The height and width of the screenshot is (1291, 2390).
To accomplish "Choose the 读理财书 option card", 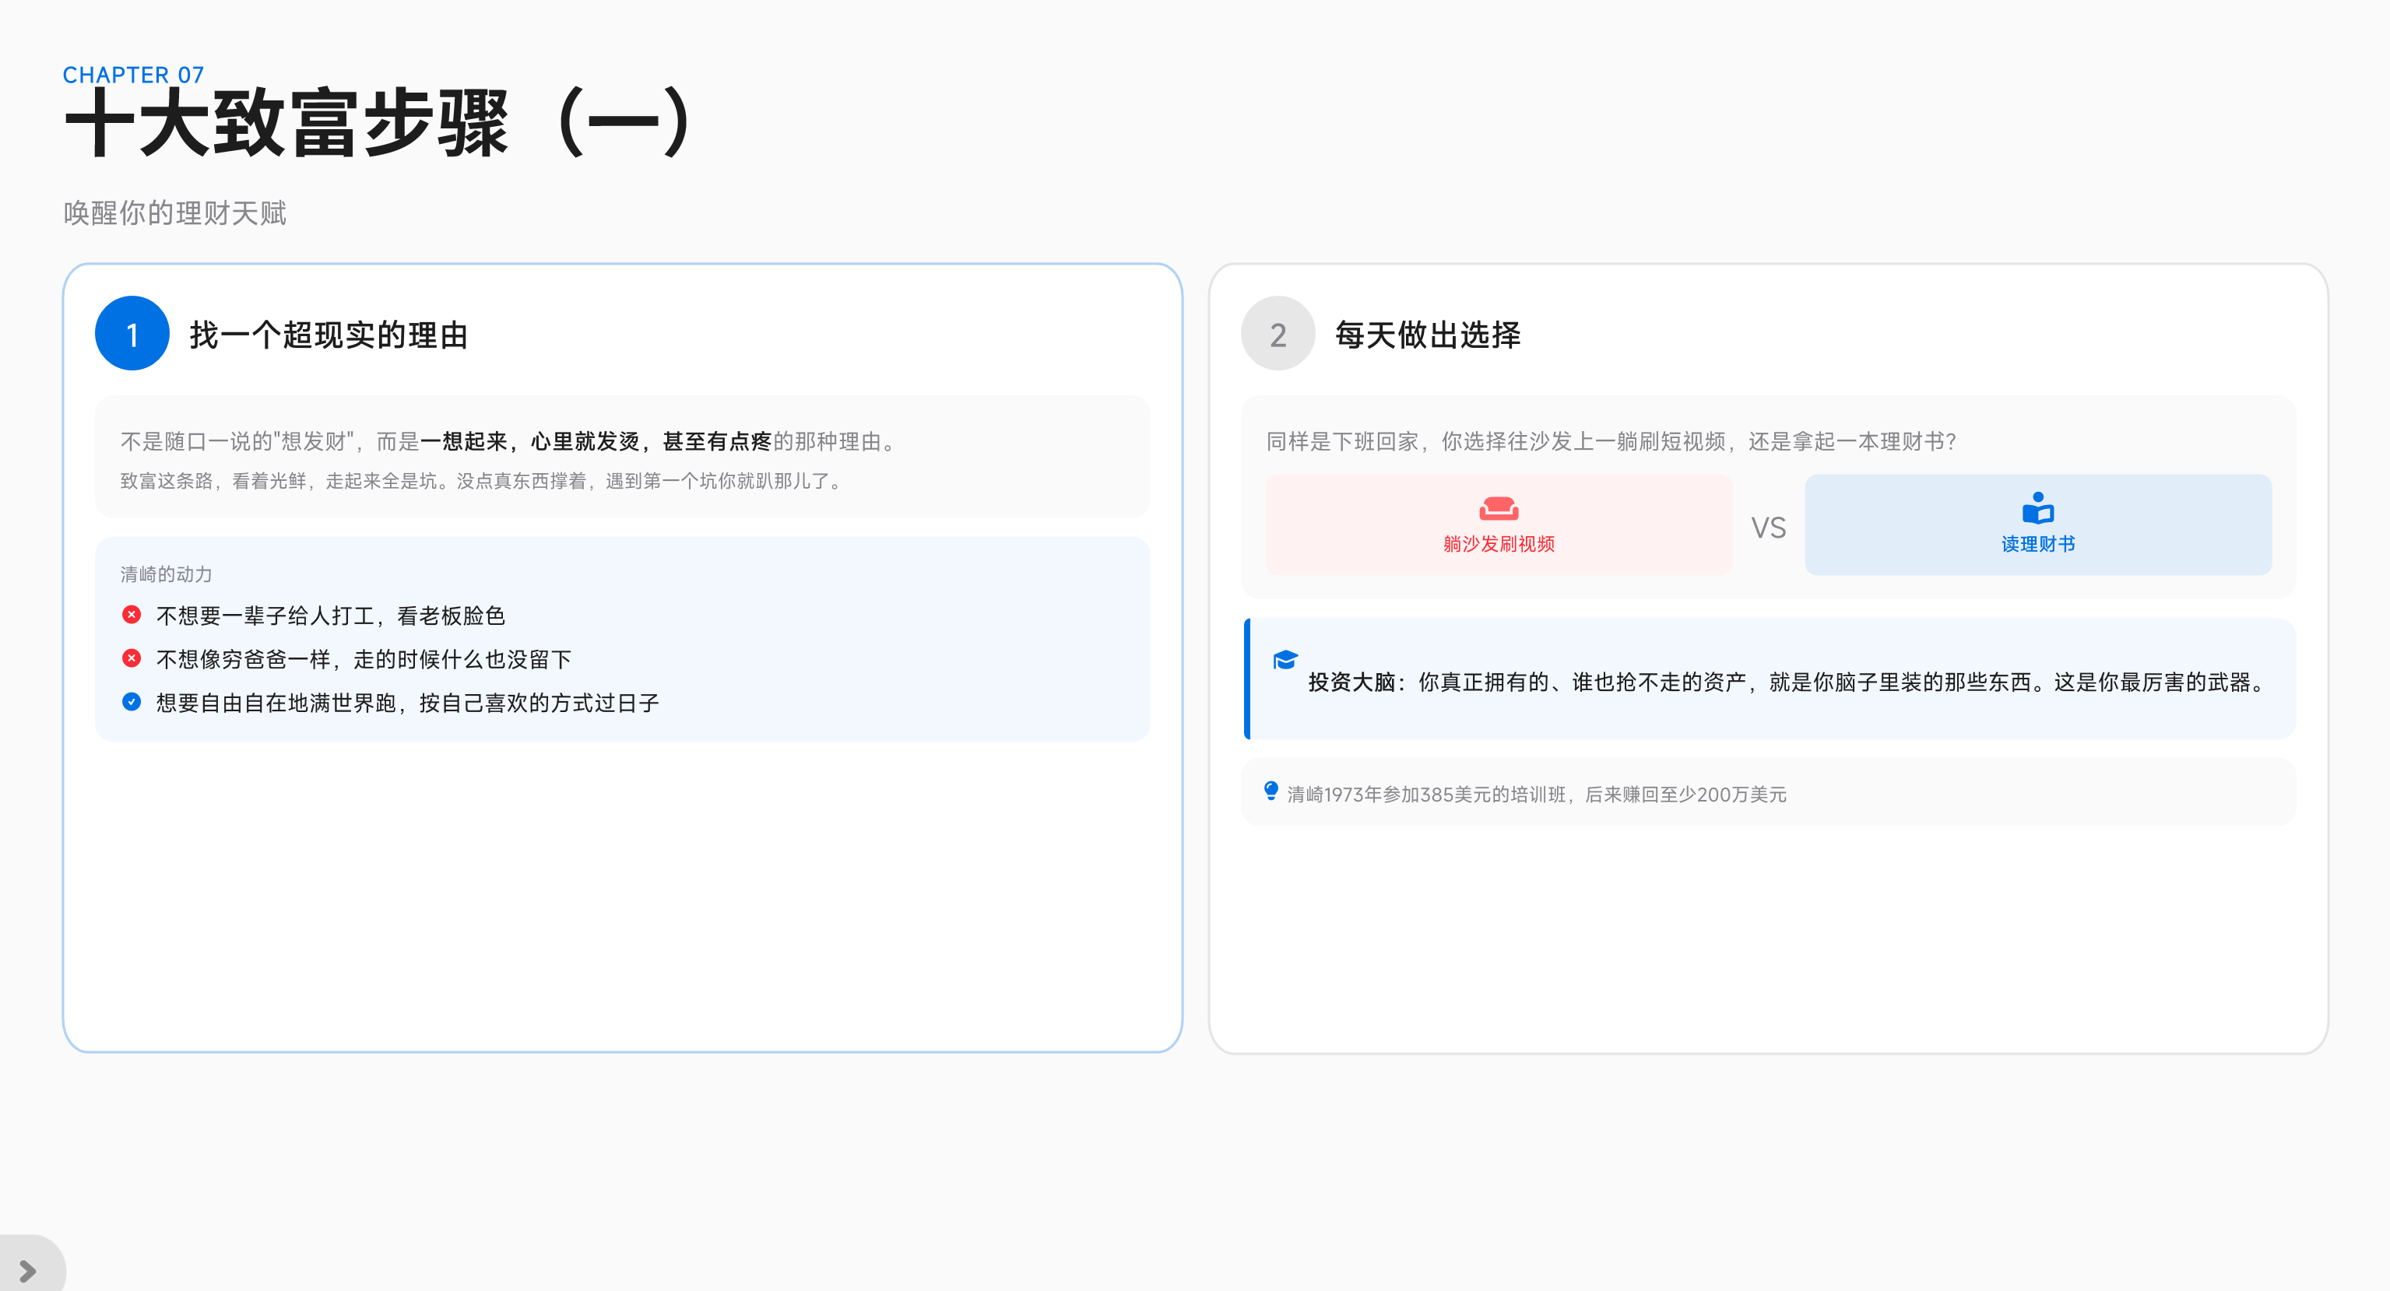I will pos(2037,526).
